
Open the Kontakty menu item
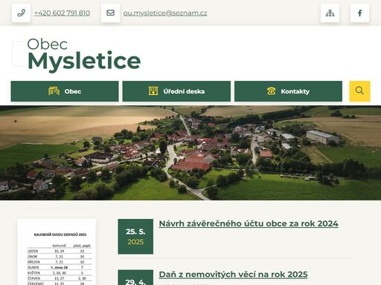point(288,91)
